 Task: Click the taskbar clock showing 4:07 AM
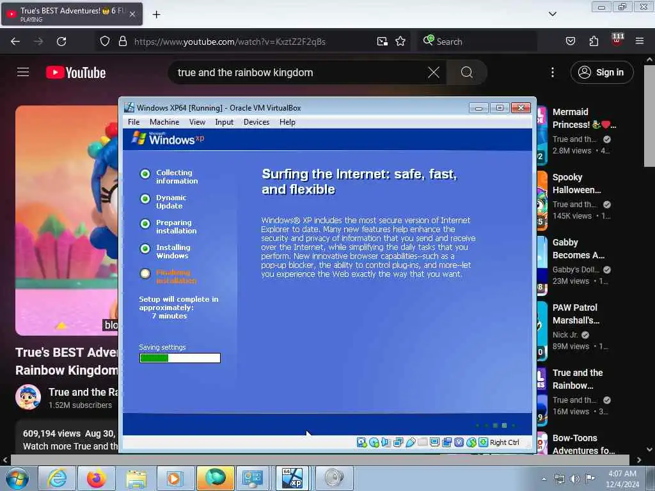622,479
